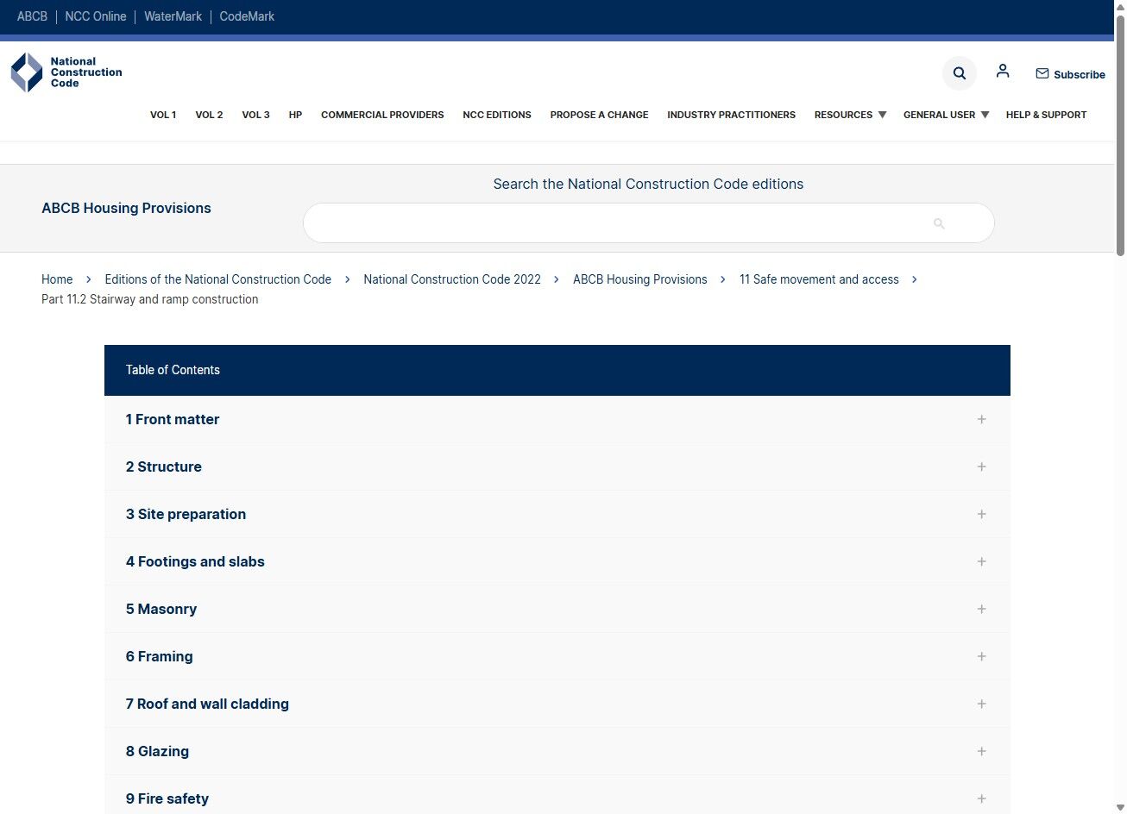Select the 9 Fire safety title
This screenshot has width=1127, height=814.
pos(167,798)
